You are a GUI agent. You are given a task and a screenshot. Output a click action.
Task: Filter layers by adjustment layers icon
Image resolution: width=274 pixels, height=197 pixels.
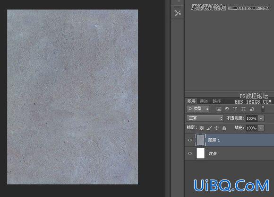(227, 109)
